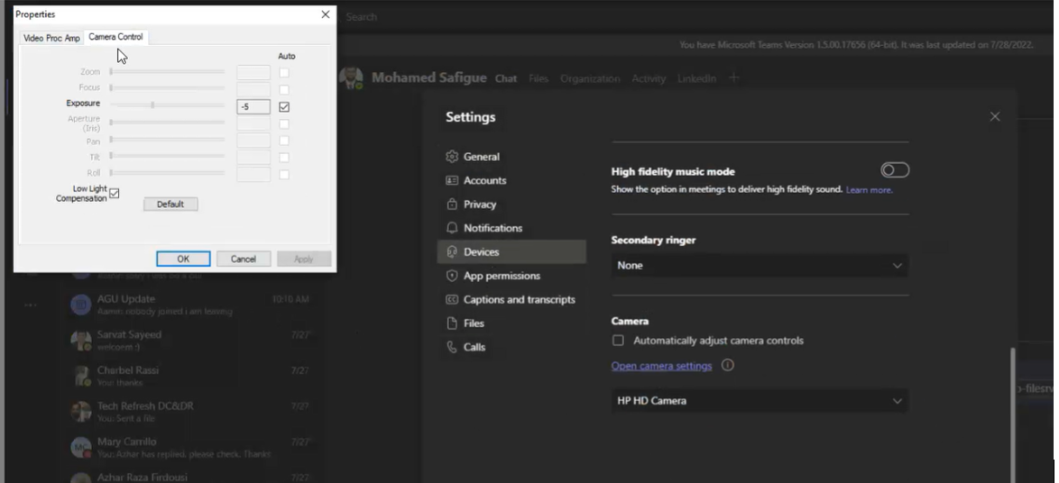This screenshot has width=1059, height=483.
Task: Click the Focus Auto checkbox
Action: click(284, 90)
